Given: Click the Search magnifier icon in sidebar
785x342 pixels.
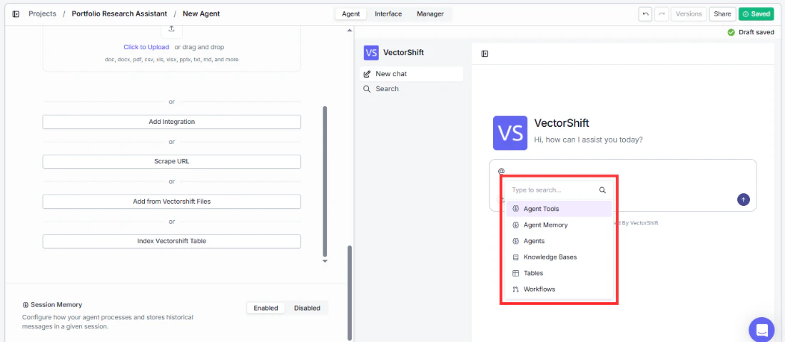Looking at the screenshot, I should click(367, 89).
